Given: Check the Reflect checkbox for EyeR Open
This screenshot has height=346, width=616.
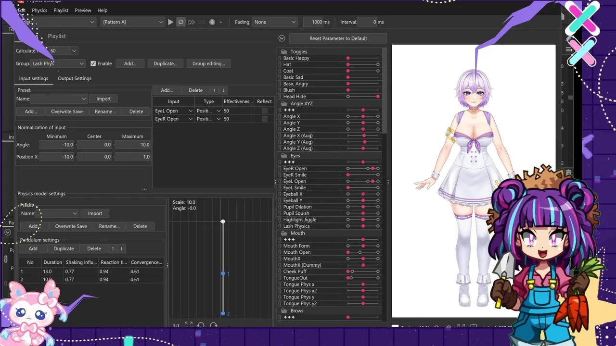Looking at the screenshot, I should (x=264, y=118).
